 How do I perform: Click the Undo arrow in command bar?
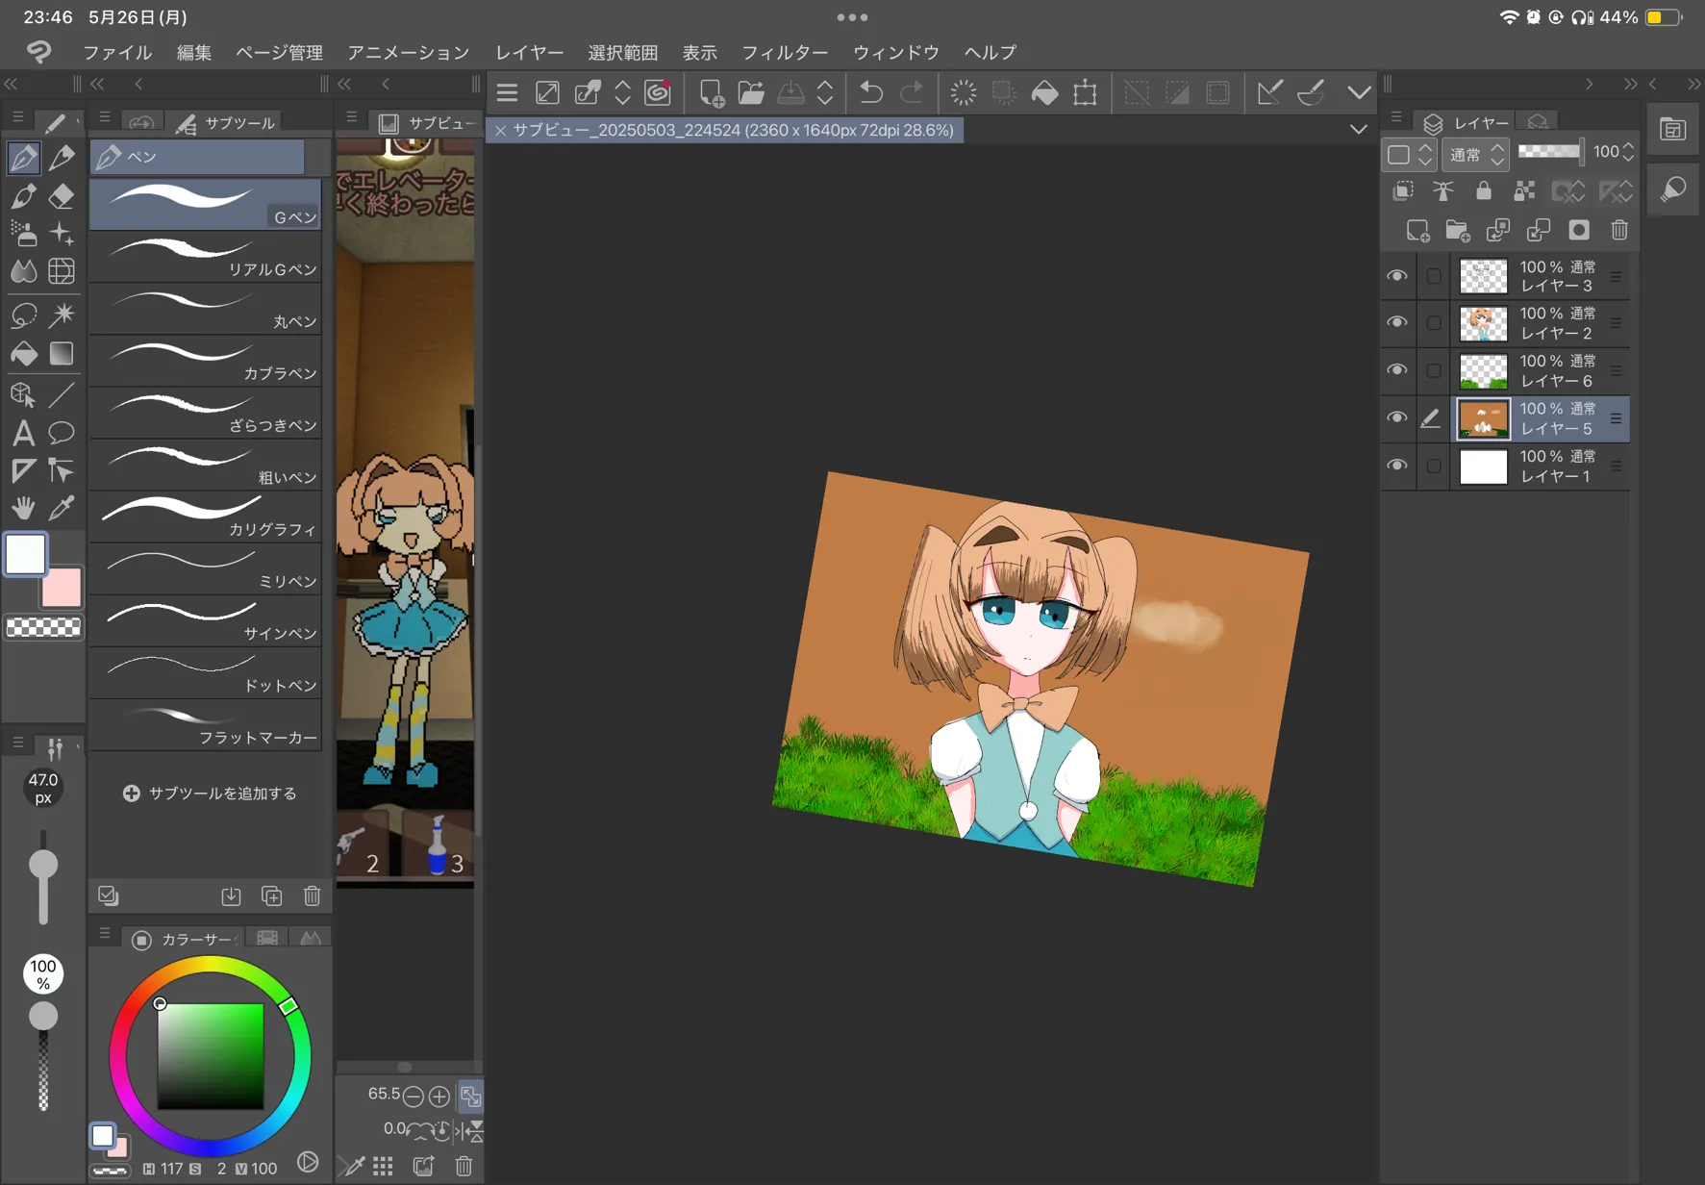(x=871, y=92)
